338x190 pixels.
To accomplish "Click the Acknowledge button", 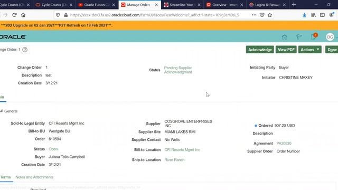I will (260, 50).
